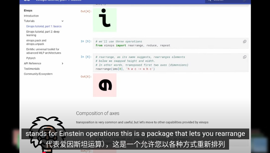Click the search magnifier icon in the header
The width and height of the screenshot is (270, 153).
click(x=209, y=1)
